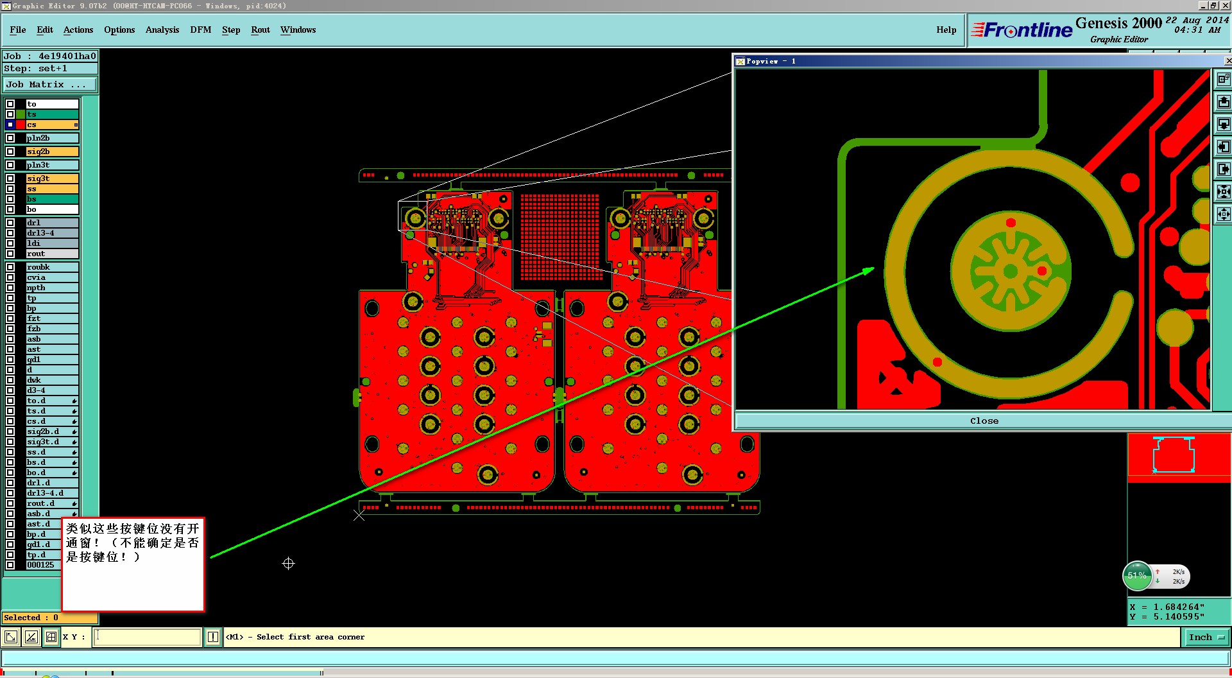Click the red color swatch of cs layer

[21, 125]
